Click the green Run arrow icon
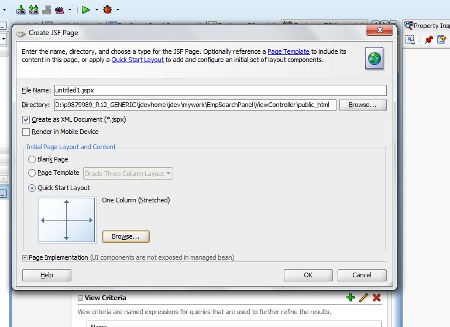 (x=85, y=10)
